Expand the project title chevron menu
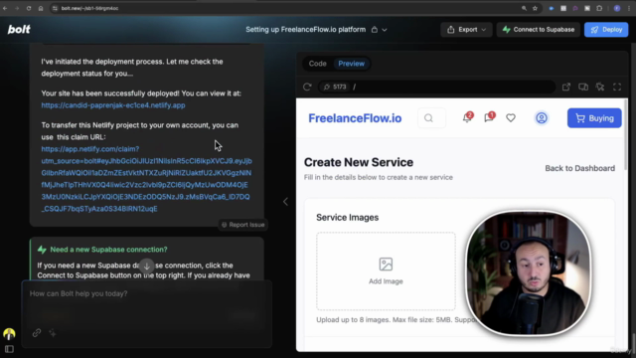Viewport: 636px width, 358px height. coord(385,30)
